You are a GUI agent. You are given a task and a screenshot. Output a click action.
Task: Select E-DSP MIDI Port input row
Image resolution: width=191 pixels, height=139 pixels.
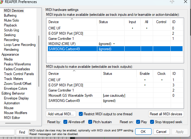(115, 33)
